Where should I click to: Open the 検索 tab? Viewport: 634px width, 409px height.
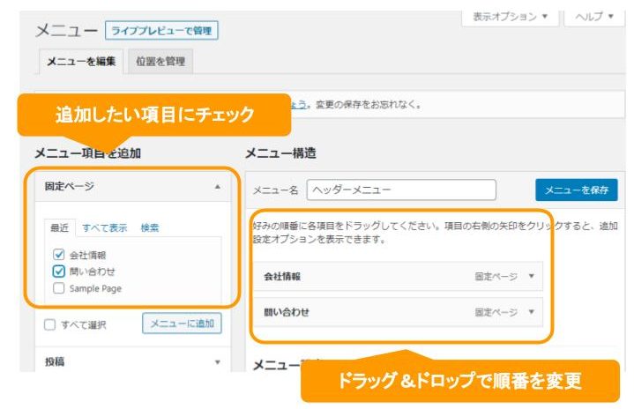coord(150,227)
